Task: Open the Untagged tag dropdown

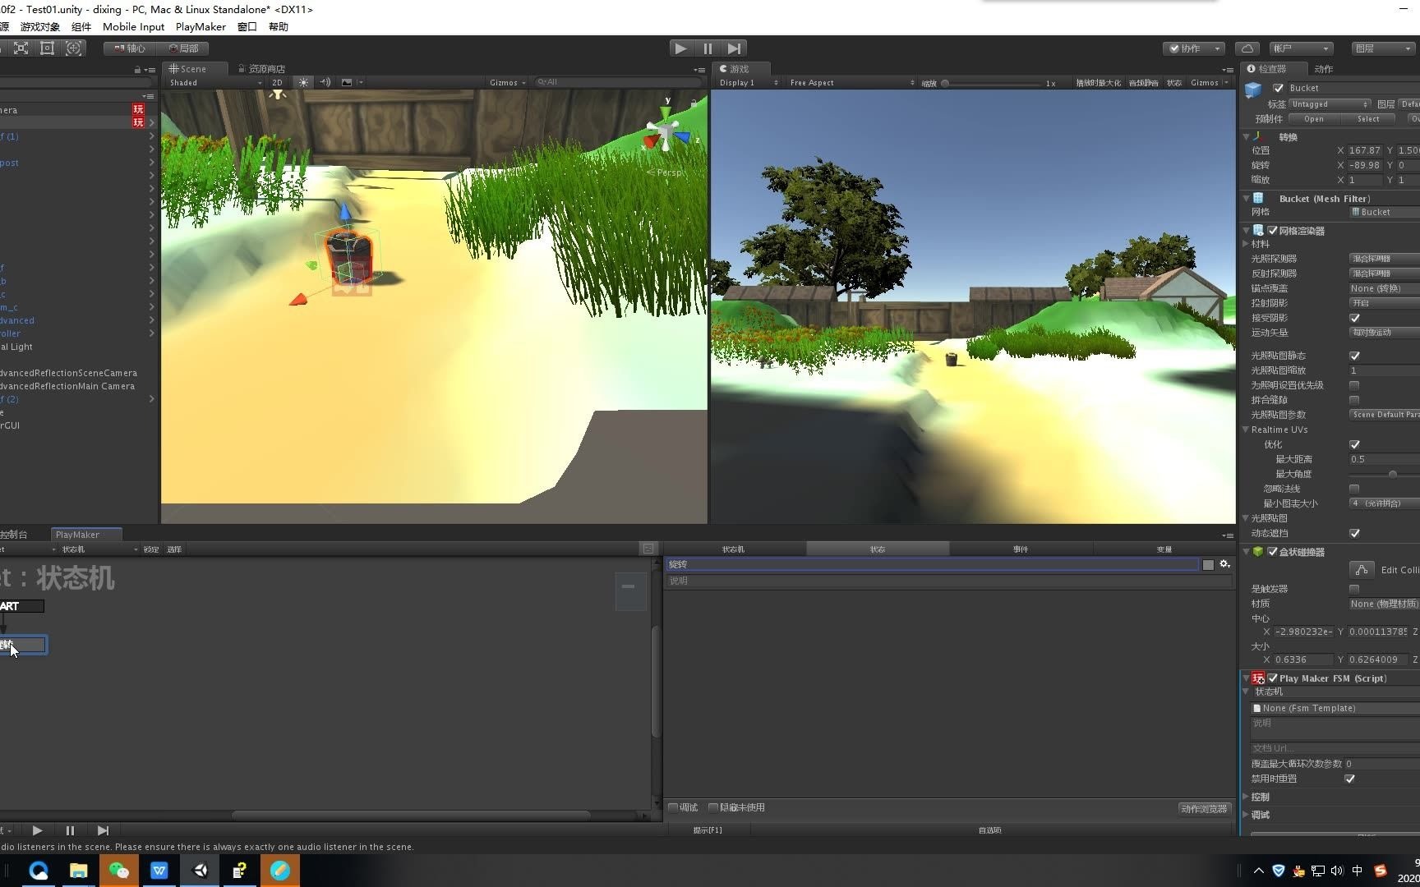Action: [1330, 104]
